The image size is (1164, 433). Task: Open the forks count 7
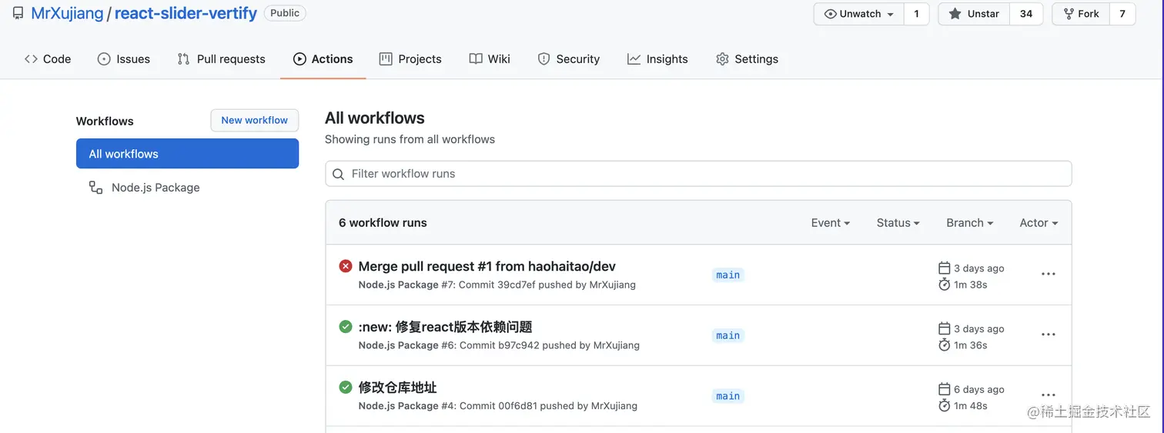click(x=1122, y=14)
